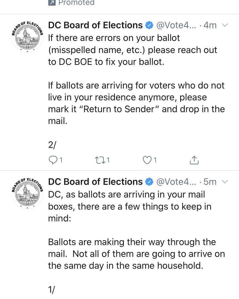Image resolution: width=239 pixels, height=299 pixels.
Task: Tap the promoted arrow icon at top
Action: [52, 3]
